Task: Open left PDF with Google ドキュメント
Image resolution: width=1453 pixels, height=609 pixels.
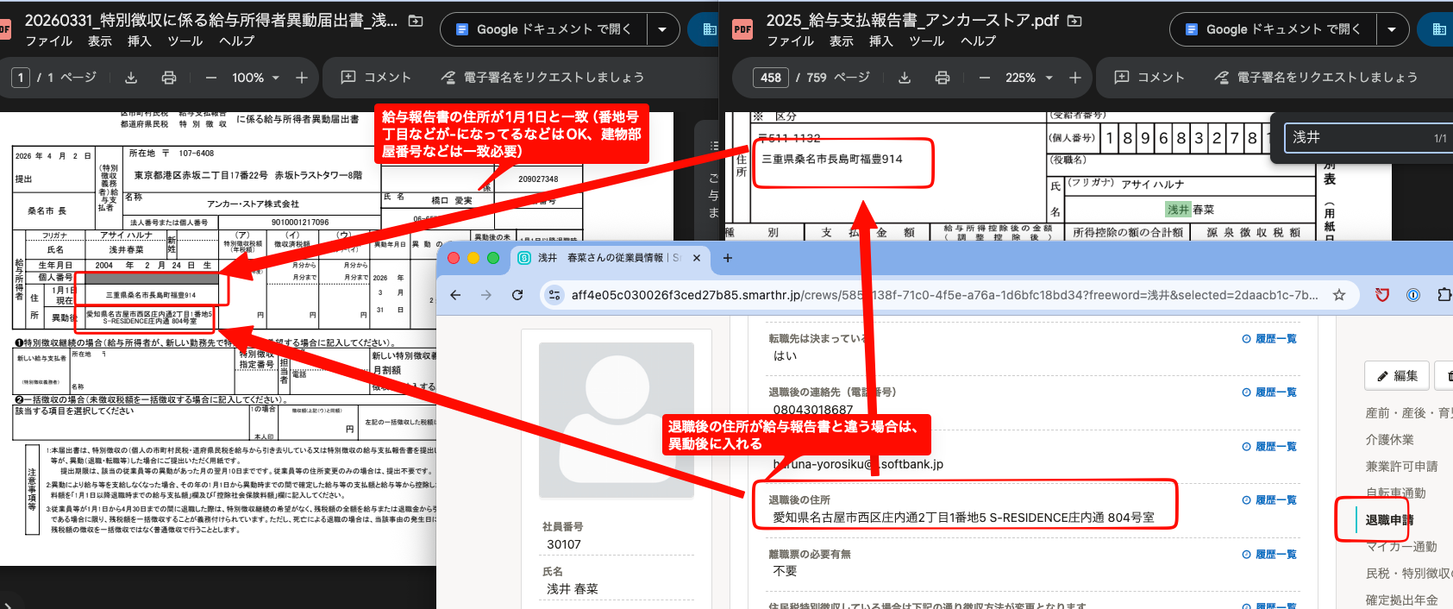Action: pyautogui.click(x=544, y=29)
